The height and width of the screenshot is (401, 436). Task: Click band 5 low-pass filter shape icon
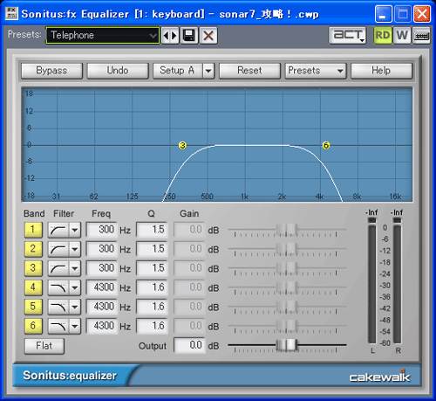click(x=58, y=307)
